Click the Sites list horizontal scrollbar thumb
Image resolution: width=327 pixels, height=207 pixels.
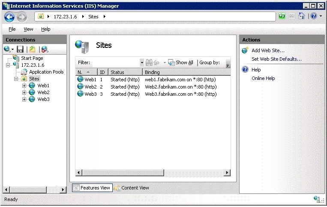(x=123, y=172)
